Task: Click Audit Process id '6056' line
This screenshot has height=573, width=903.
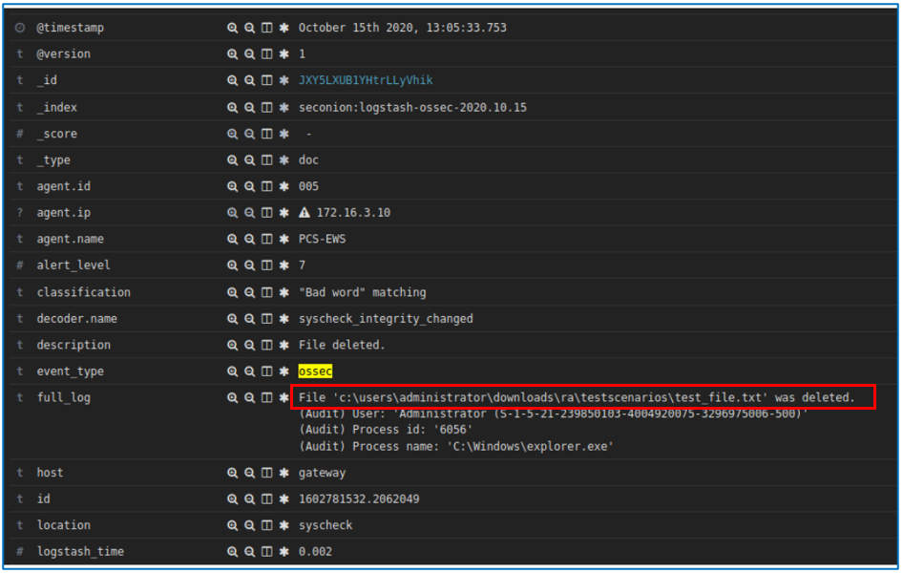Action: 386,430
